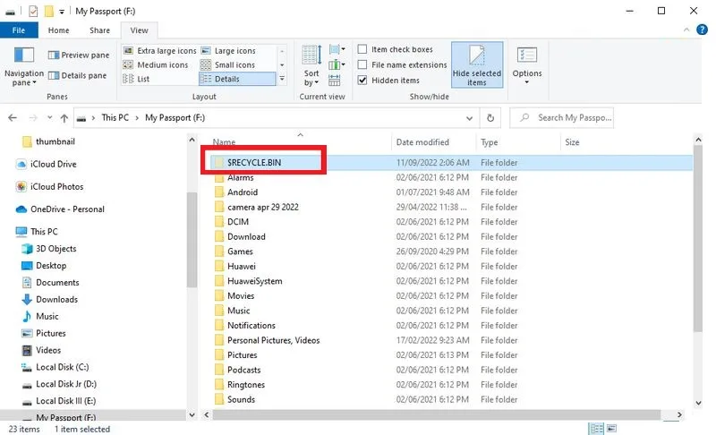
Task: Select iCloud Drive in navigation pane
Action: [x=53, y=165]
